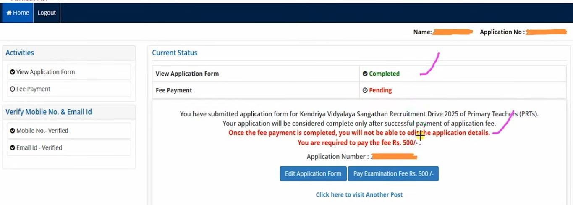Open View Application Form in Activities
573x205 pixels.
pyautogui.click(x=45, y=72)
